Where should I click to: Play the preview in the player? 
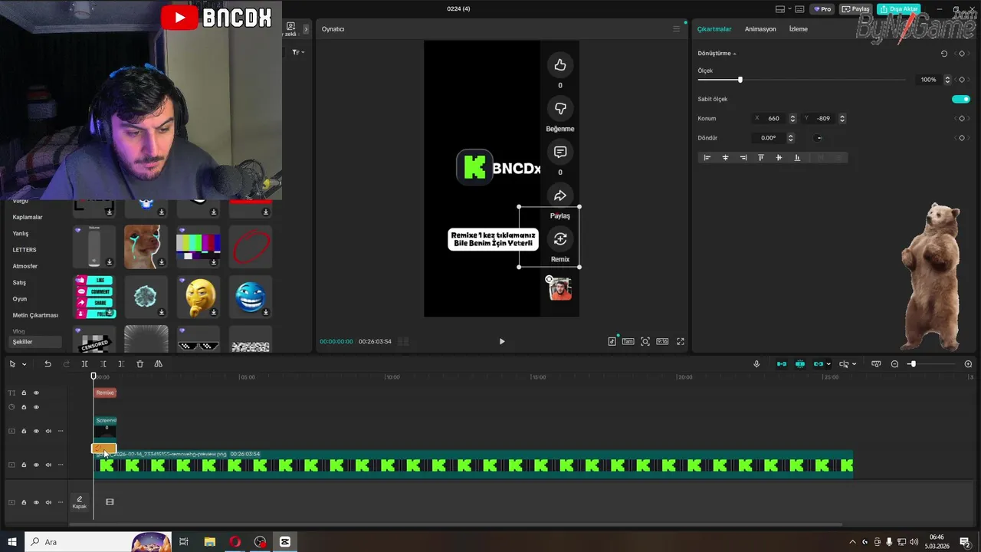click(x=502, y=341)
